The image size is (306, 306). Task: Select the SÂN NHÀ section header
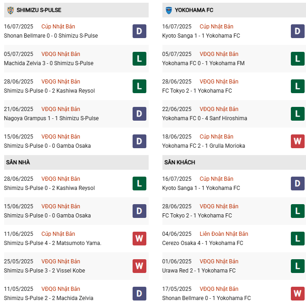18,162
